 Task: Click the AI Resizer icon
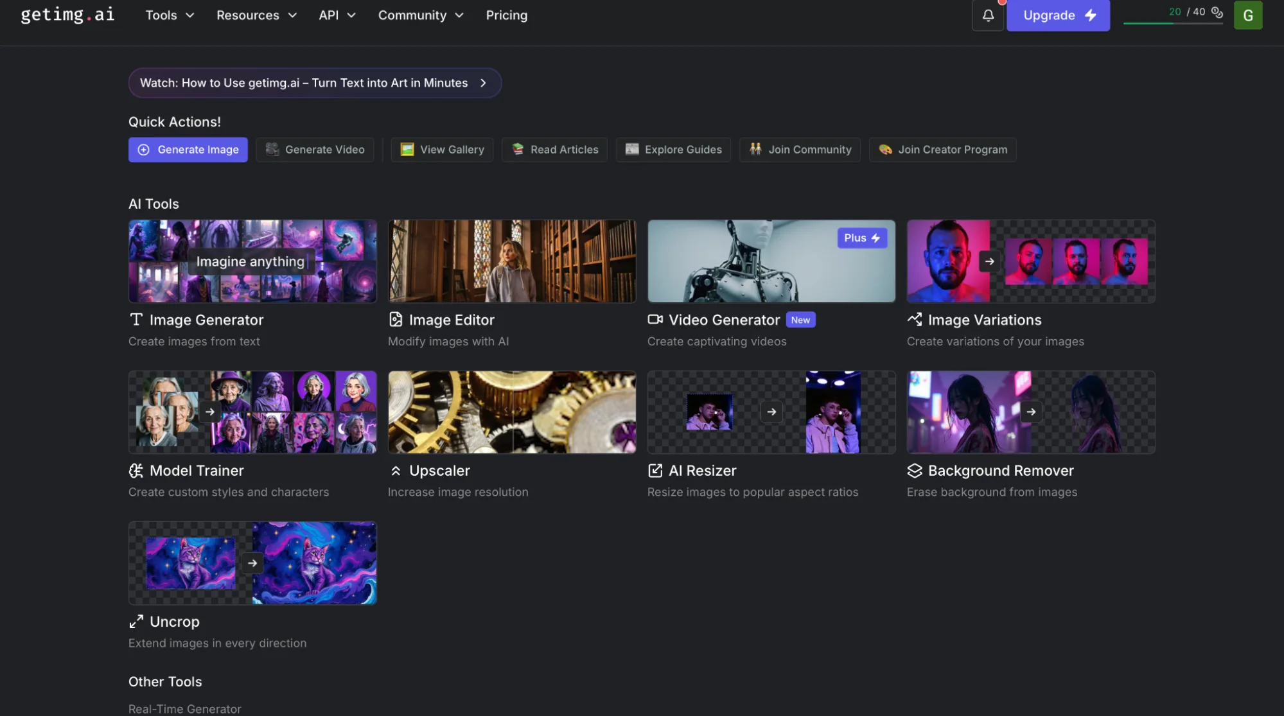pos(655,471)
